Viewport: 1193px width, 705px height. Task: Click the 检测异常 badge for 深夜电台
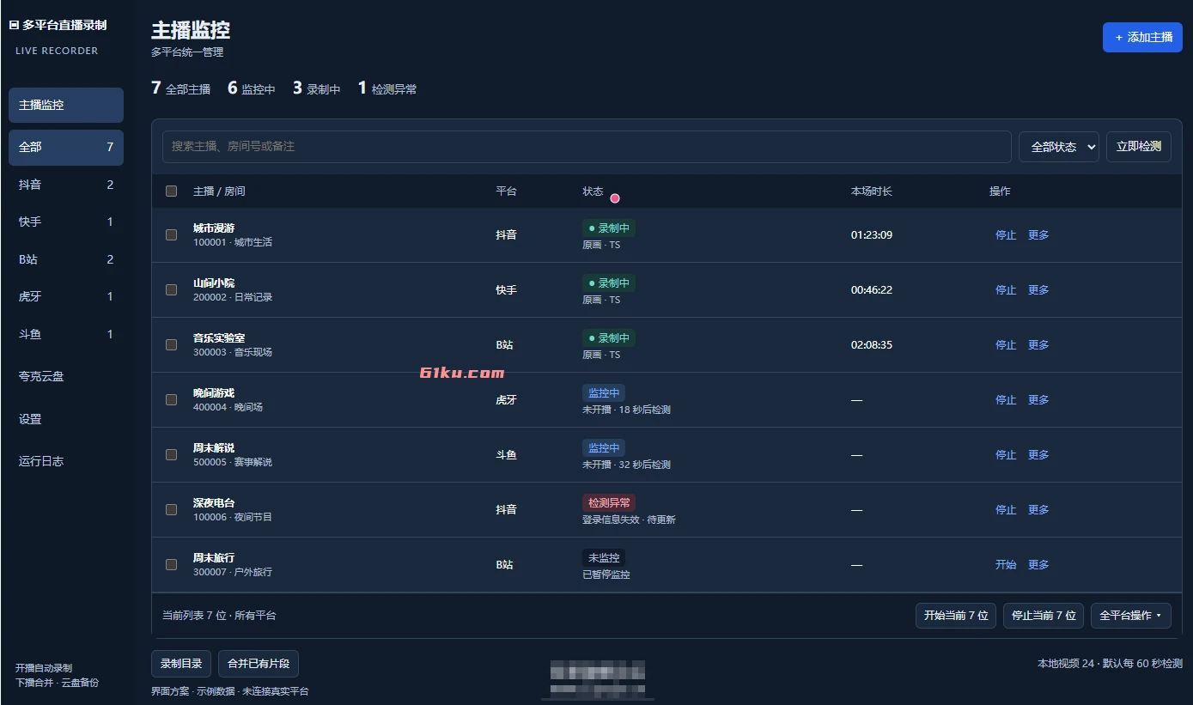609,503
